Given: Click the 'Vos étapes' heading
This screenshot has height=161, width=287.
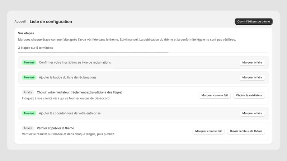Looking at the screenshot, I should click(26, 33).
